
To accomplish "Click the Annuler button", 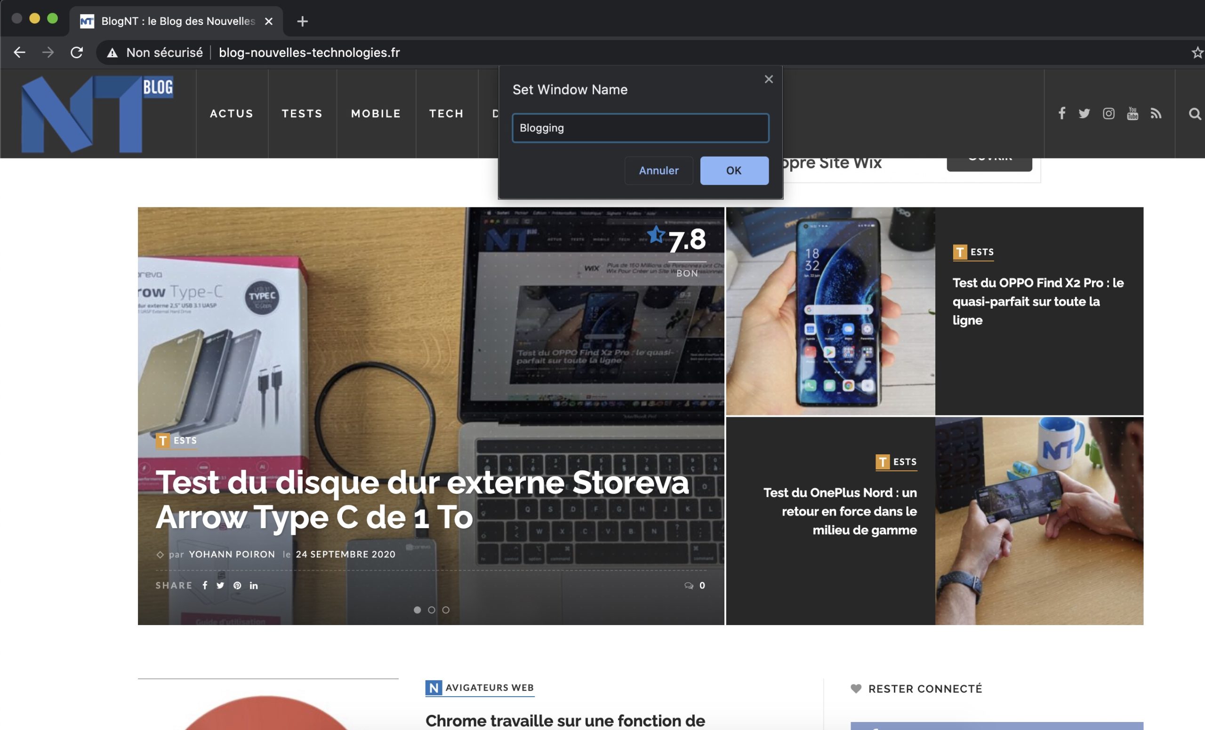I will (x=658, y=171).
